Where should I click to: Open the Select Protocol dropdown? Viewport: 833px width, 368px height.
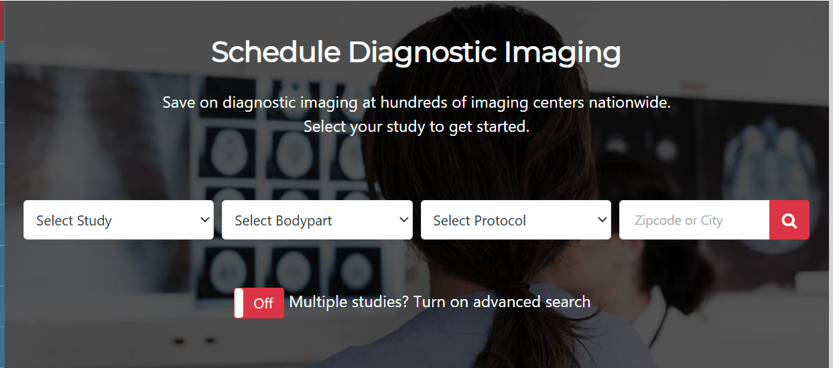click(515, 220)
